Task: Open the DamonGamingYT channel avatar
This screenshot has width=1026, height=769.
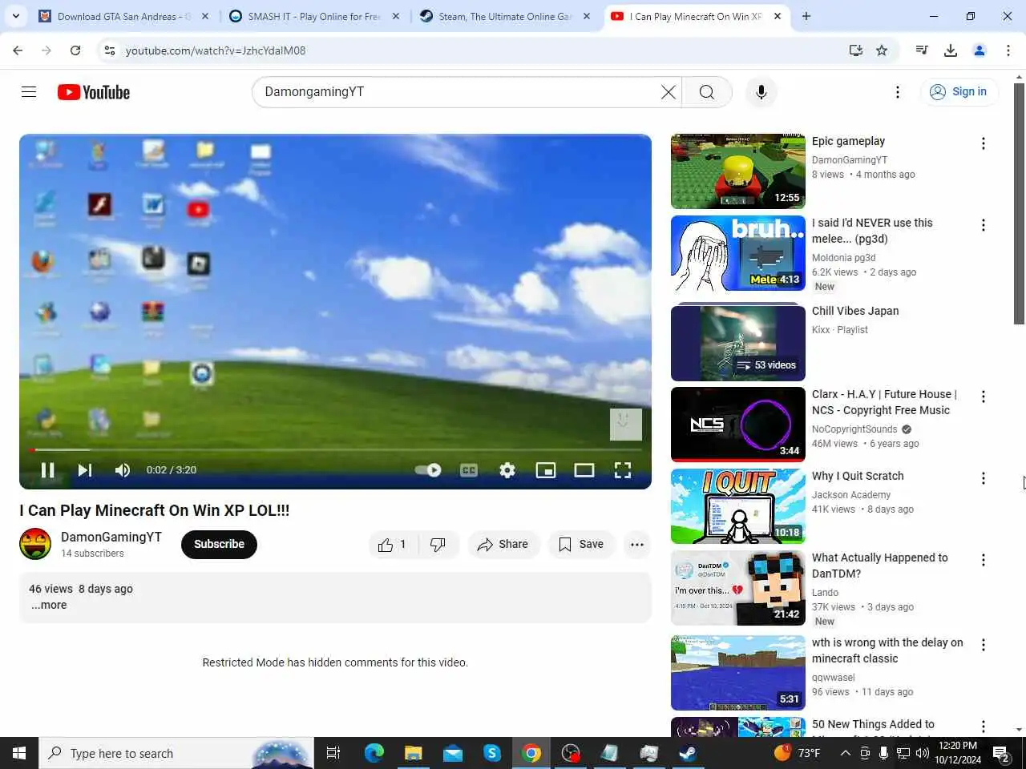Action: click(x=35, y=545)
